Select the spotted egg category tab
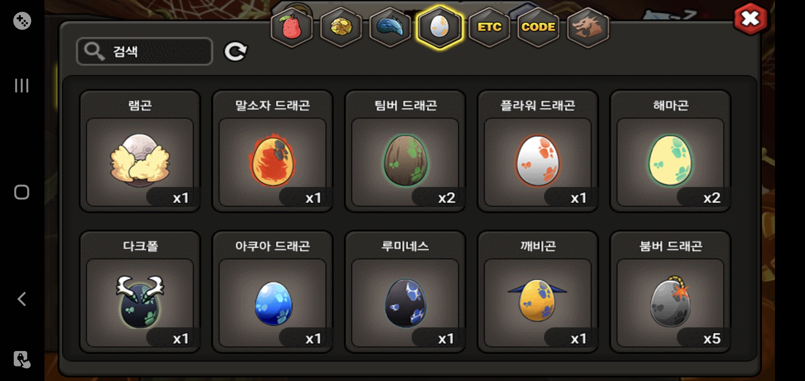This screenshot has height=381, width=805. [x=439, y=27]
